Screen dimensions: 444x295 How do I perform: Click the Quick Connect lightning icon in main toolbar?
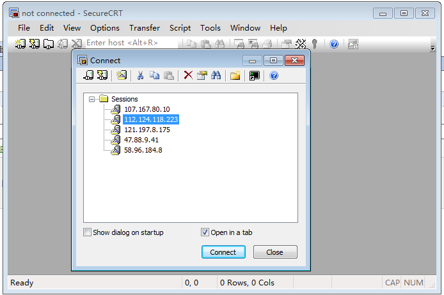35,44
